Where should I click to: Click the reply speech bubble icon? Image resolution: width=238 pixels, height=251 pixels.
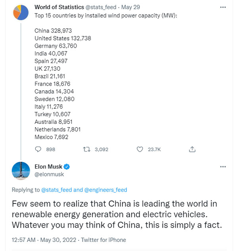point(38,149)
